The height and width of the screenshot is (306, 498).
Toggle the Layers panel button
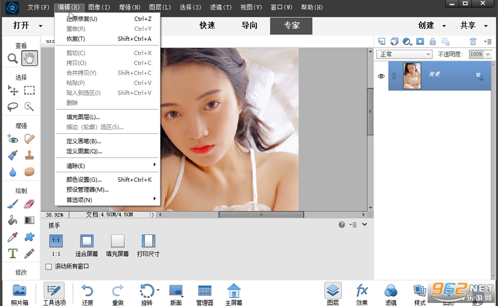click(x=333, y=294)
